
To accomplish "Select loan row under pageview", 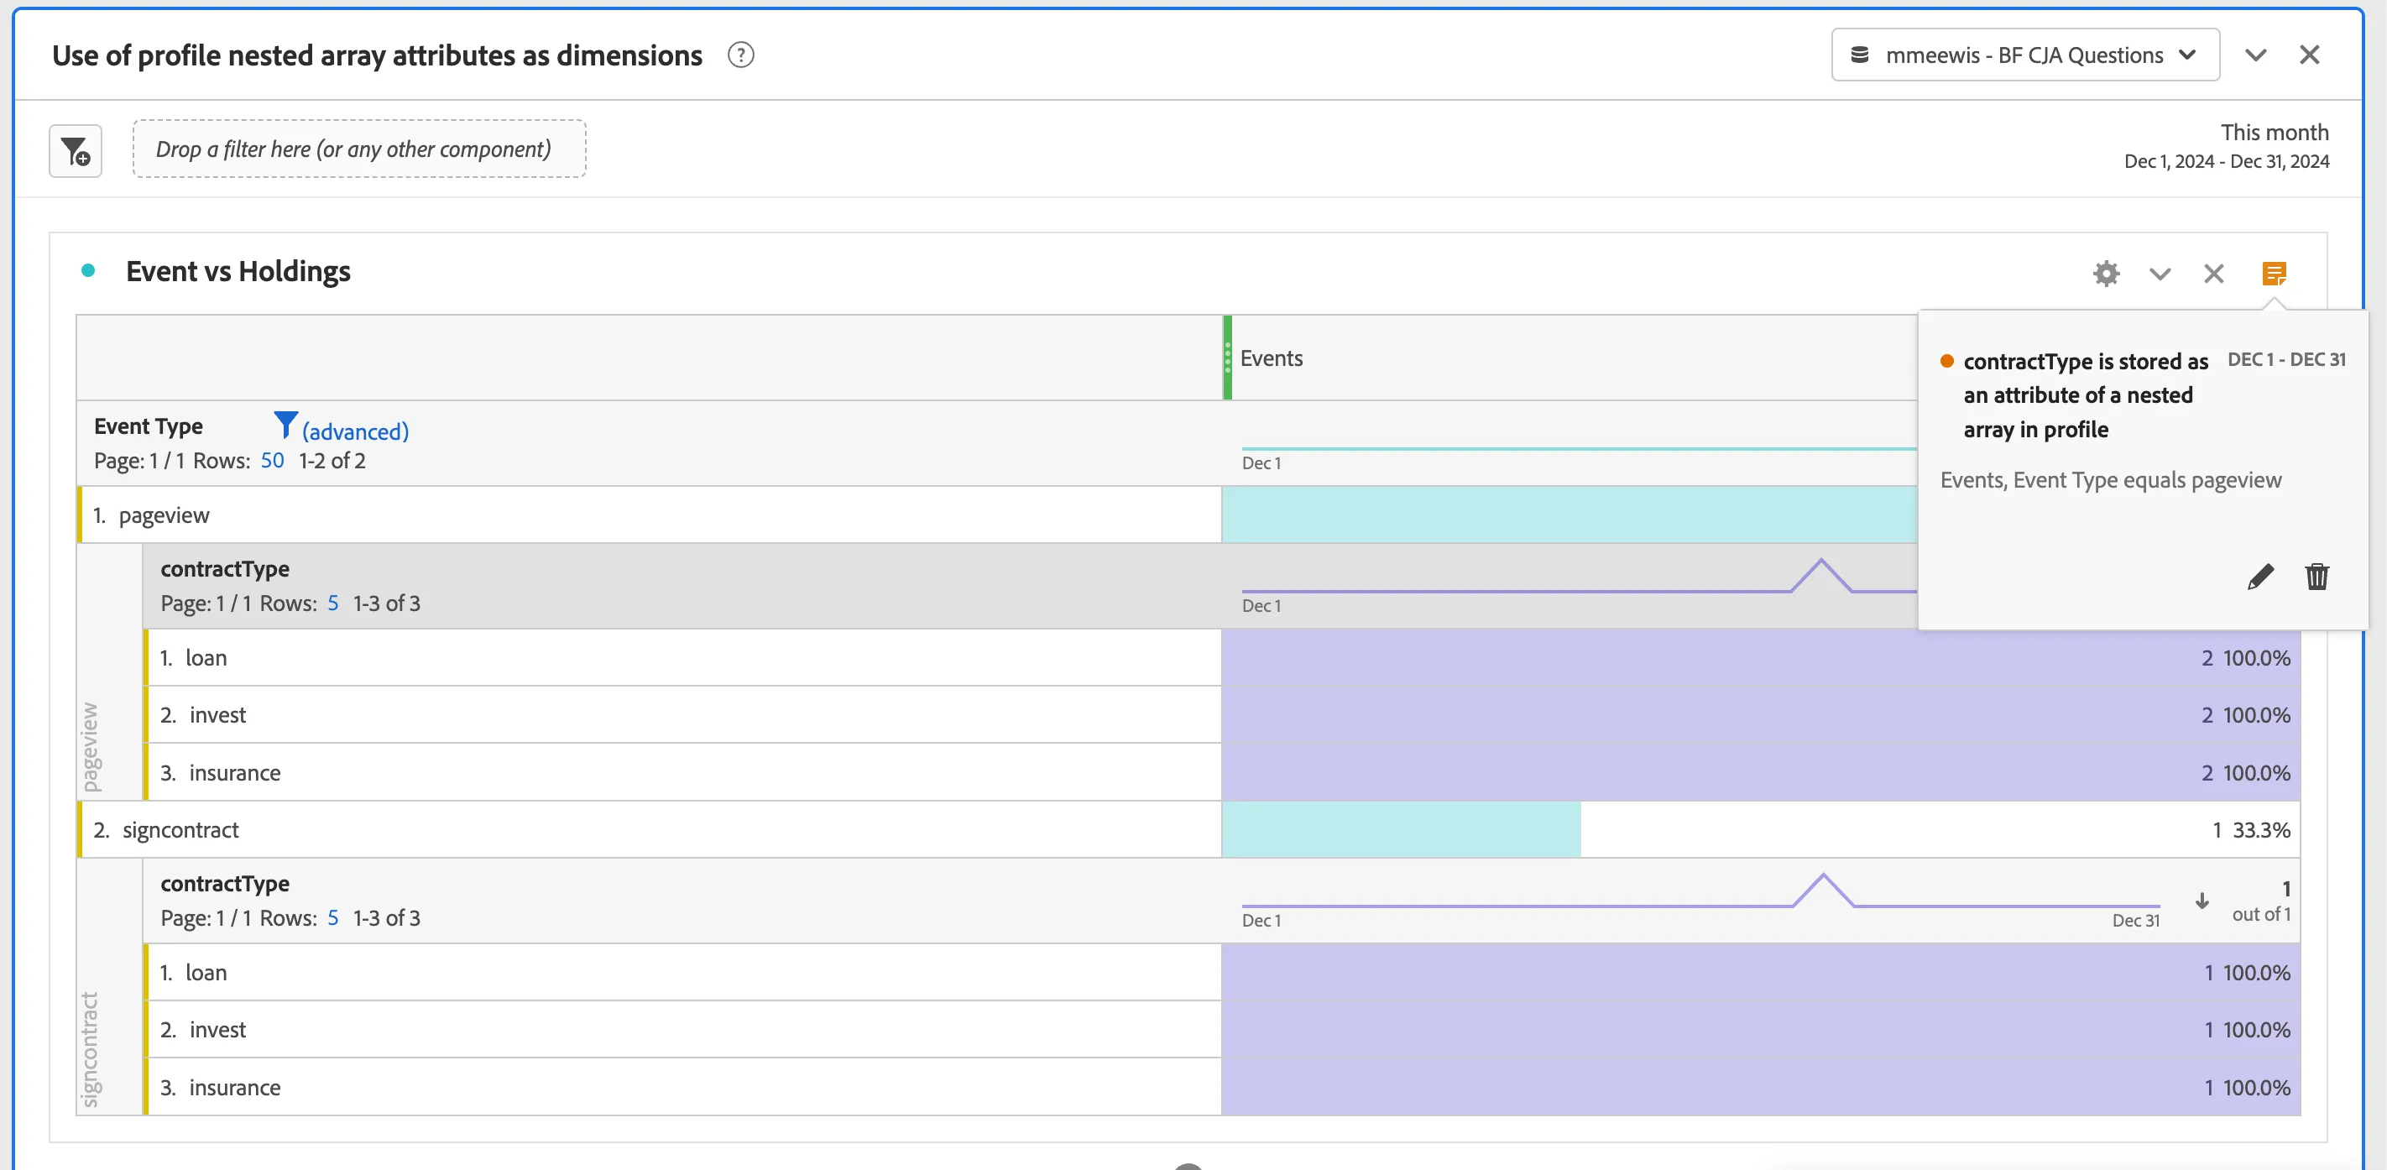I will (x=683, y=658).
